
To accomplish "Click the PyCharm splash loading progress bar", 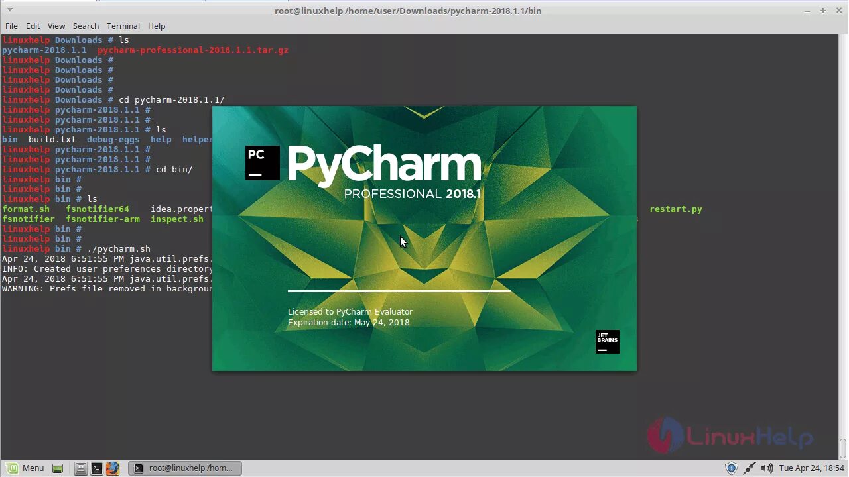I will tap(399, 291).
